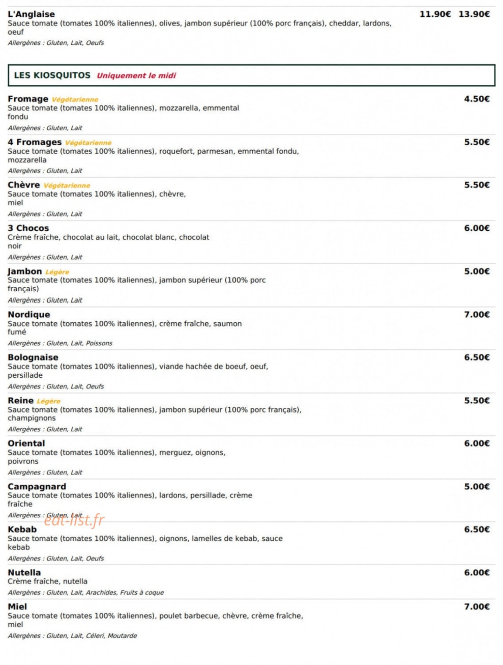Viewport: 503px width, 665px height.
Task: Click the 3 Chocos chocolate description
Action: [x=108, y=241]
